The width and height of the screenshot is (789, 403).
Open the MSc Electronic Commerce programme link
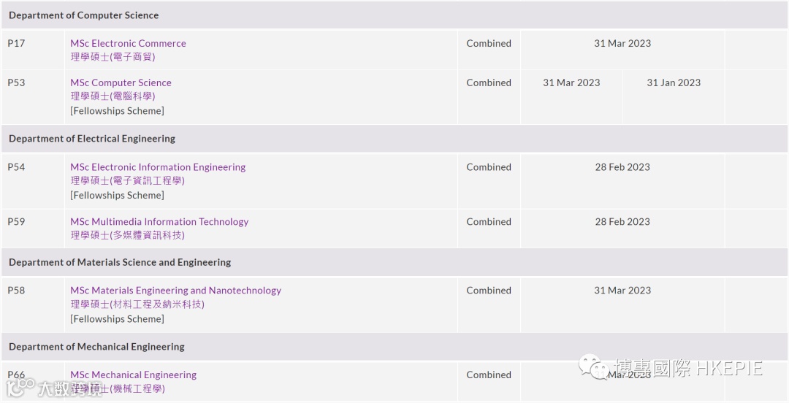tap(128, 43)
